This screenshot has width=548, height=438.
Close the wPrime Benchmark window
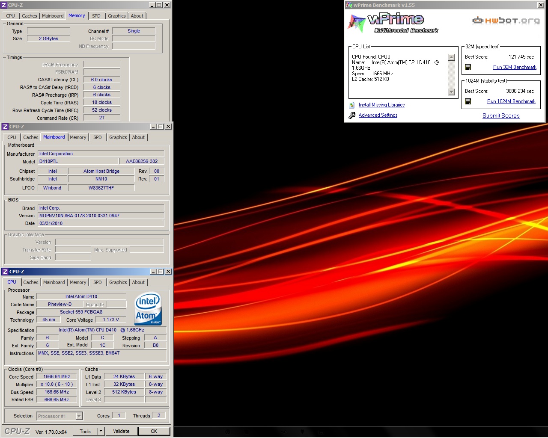[541, 5]
